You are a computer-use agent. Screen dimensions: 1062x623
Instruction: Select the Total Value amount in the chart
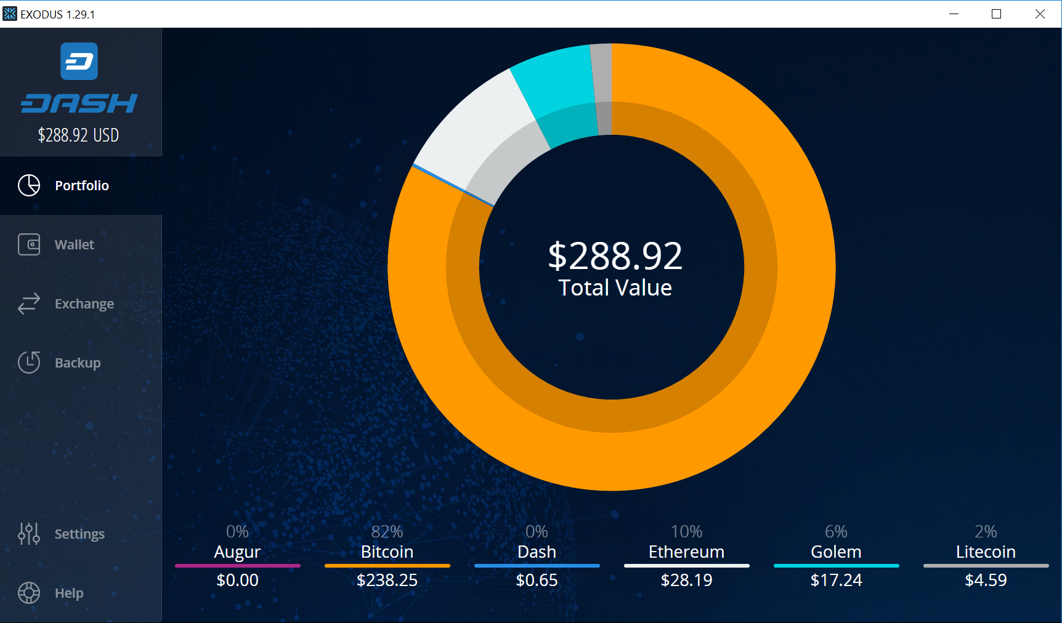[x=615, y=257]
